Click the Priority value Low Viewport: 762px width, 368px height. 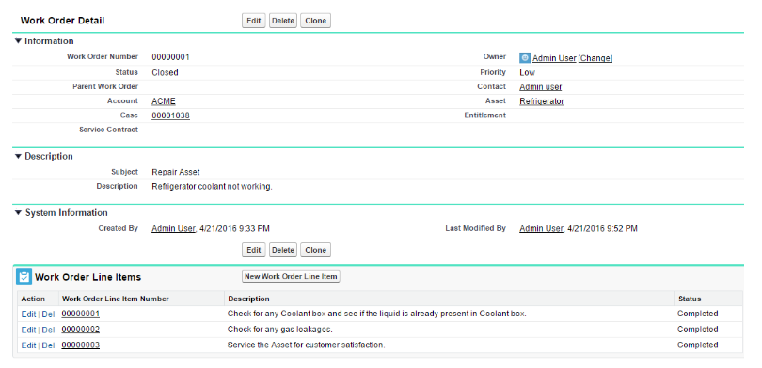click(527, 72)
